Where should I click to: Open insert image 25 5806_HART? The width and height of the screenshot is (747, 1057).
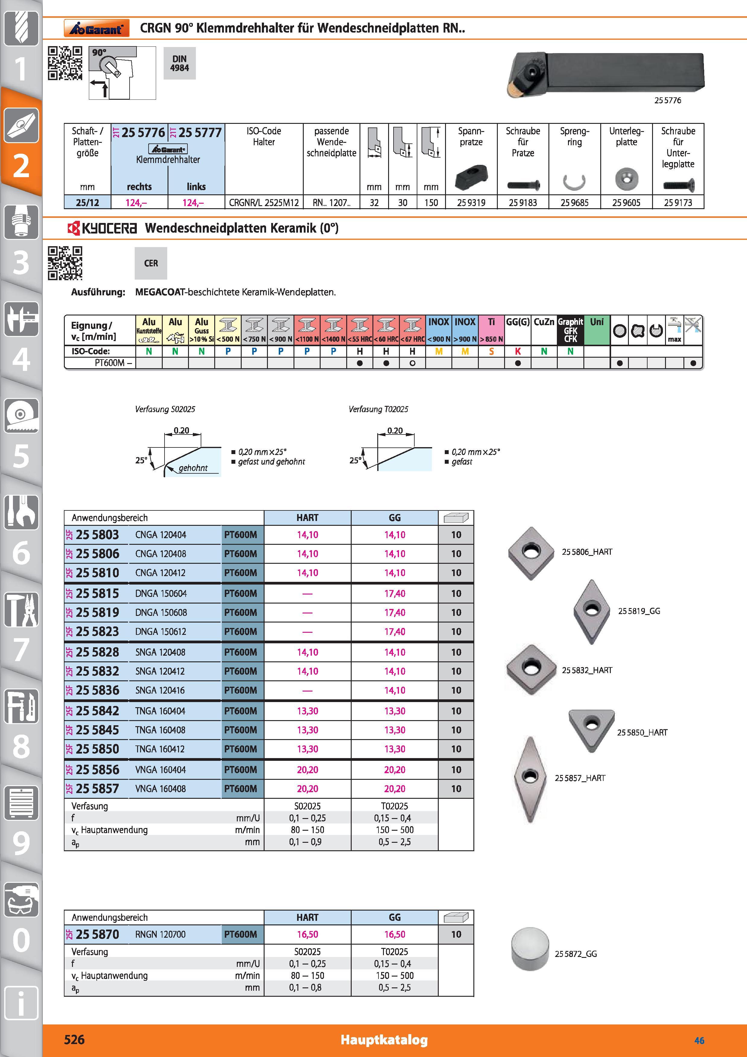531,554
